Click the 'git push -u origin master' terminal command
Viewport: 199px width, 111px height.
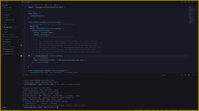(x=68, y=84)
